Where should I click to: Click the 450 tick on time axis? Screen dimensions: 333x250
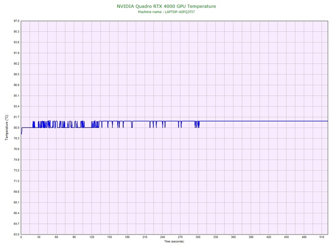point(286,237)
